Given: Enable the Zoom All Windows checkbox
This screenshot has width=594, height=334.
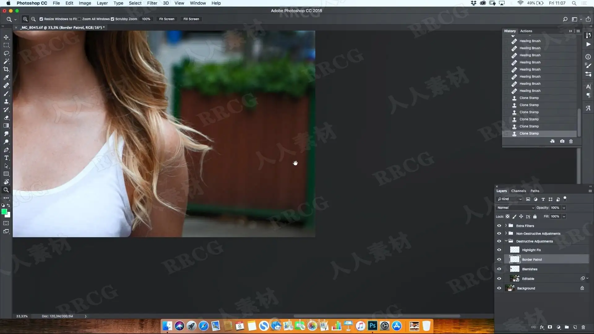Looking at the screenshot, I should click(x=80, y=19).
